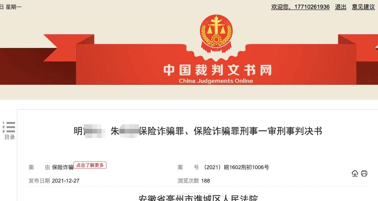Click the download document cloud icon
The height and width of the screenshot is (201, 378).
[355, 173]
